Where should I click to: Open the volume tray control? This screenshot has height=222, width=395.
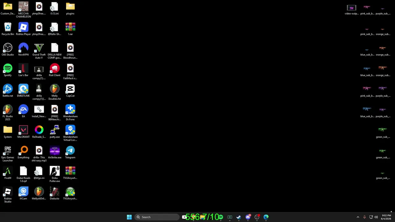[376, 217]
